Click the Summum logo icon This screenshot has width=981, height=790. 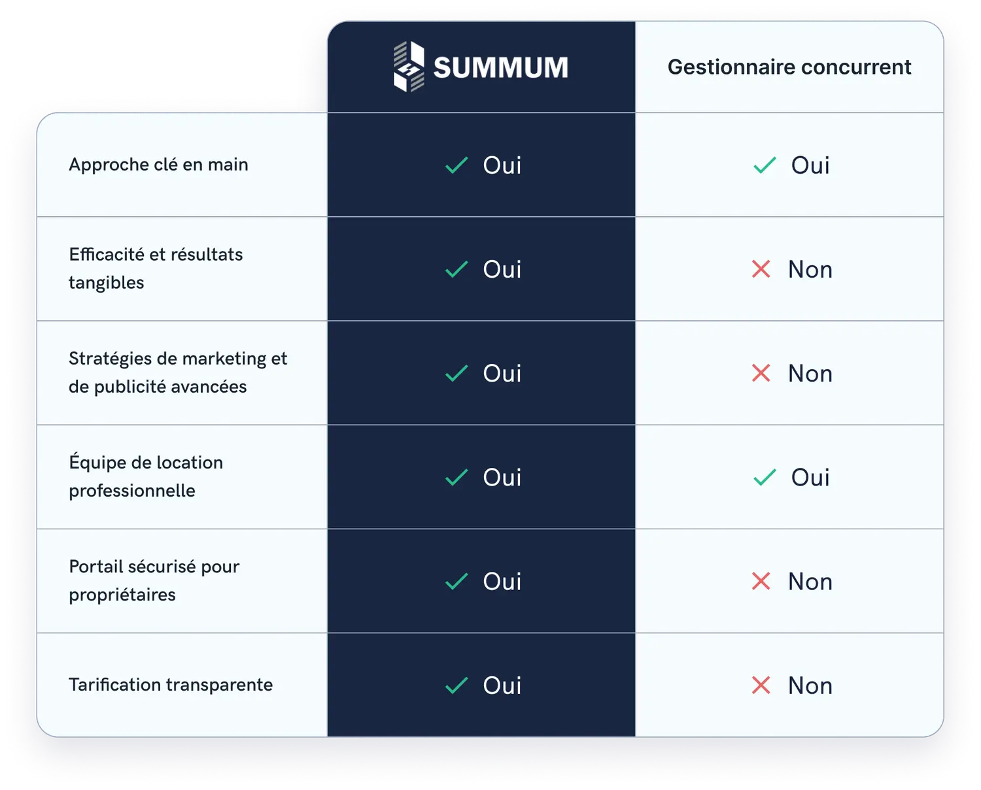point(409,67)
